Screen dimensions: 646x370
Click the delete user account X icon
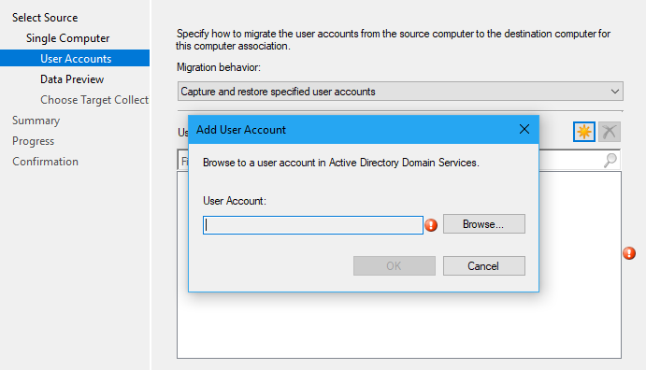(610, 132)
